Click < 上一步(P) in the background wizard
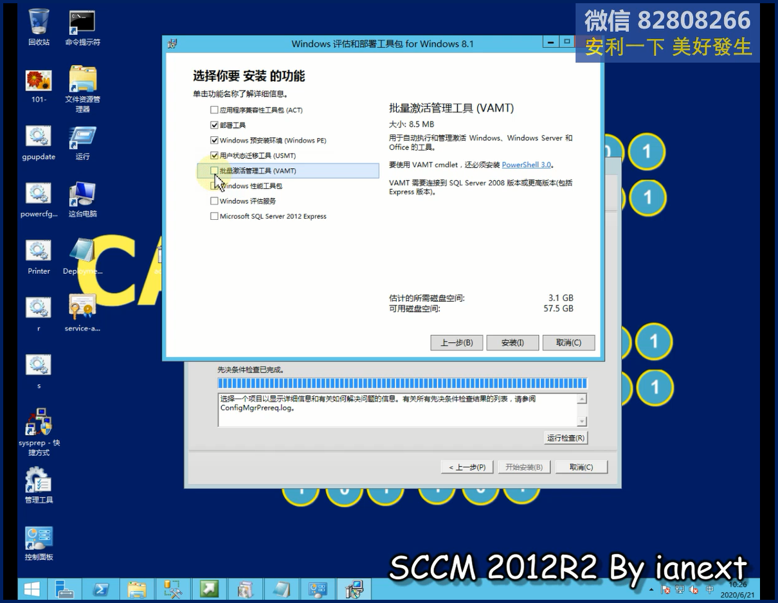The image size is (778, 603). pos(467,467)
